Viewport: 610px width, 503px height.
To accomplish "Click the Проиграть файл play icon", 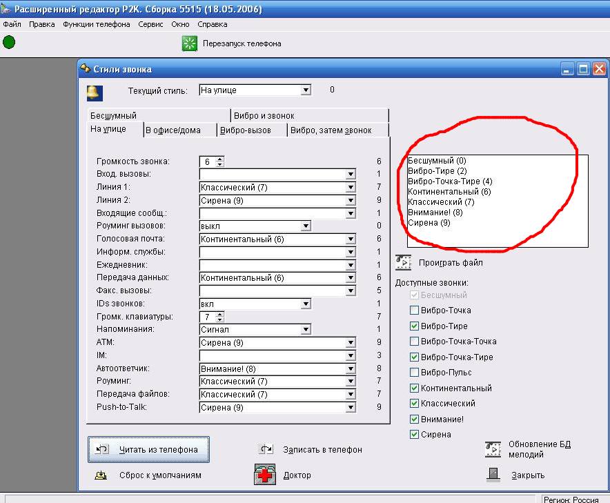I will [x=404, y=263].
